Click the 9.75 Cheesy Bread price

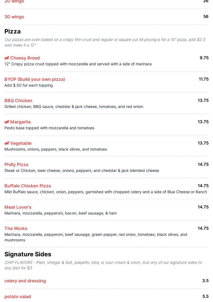pyautogui.click(x=204, y=58)
